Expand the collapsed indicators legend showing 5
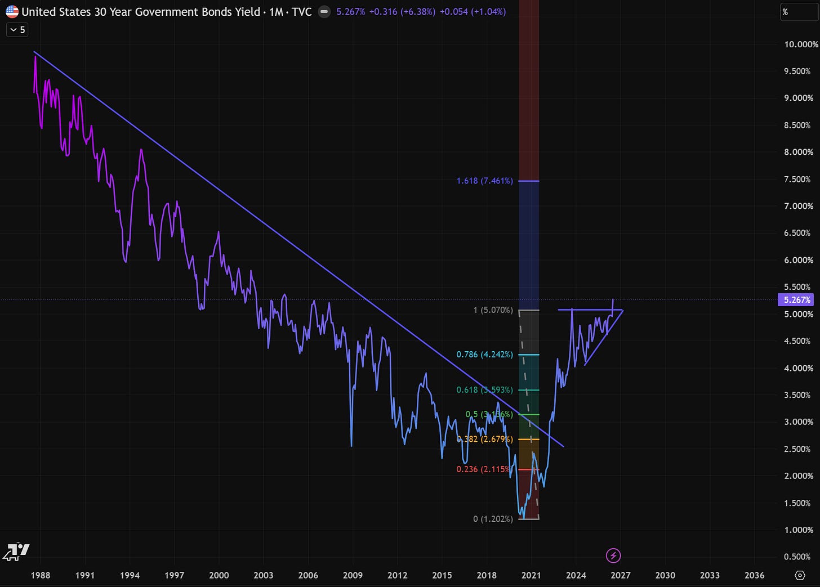Screen dimensions: 820x587 coord(17,30)
